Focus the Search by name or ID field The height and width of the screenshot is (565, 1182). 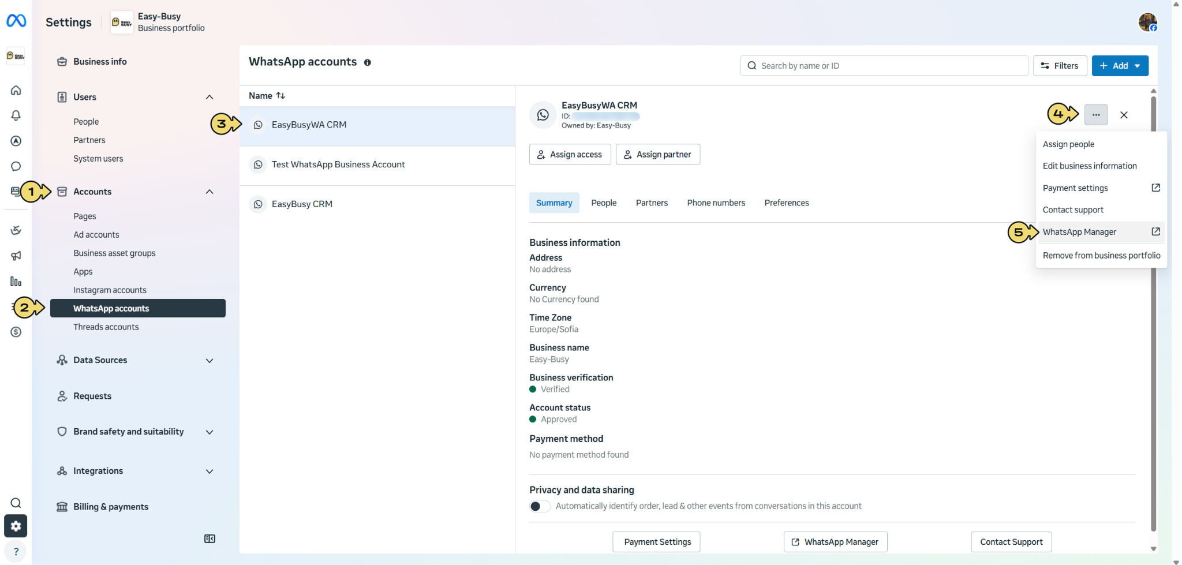[x=884, y=66]
